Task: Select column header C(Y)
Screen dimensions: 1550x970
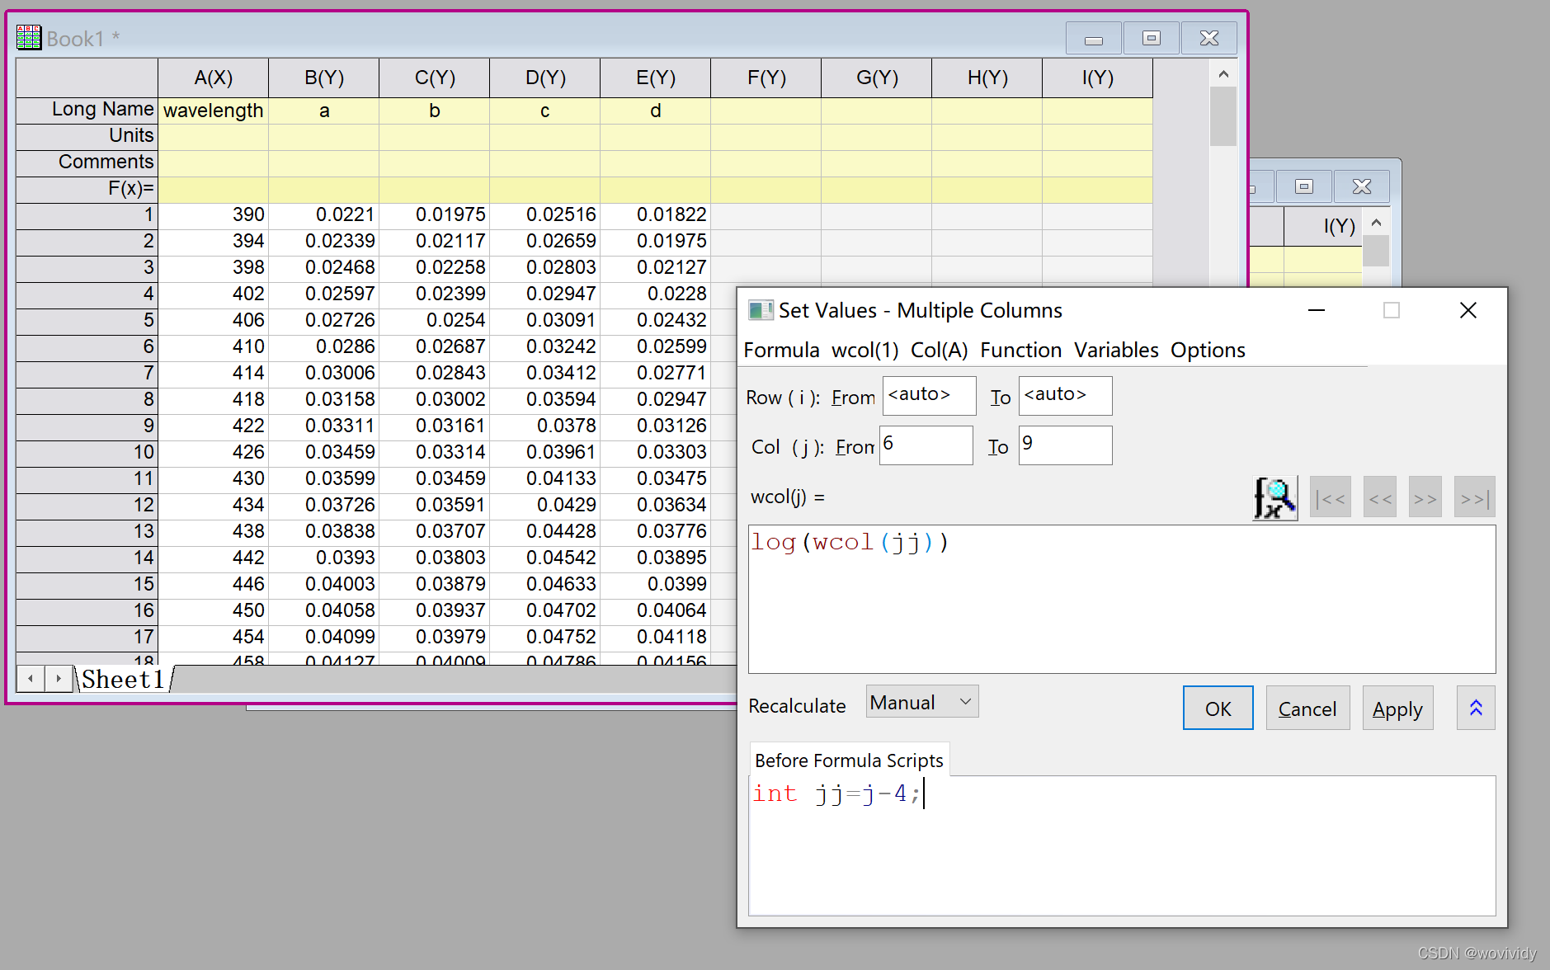Action: (x=434, y=78)
